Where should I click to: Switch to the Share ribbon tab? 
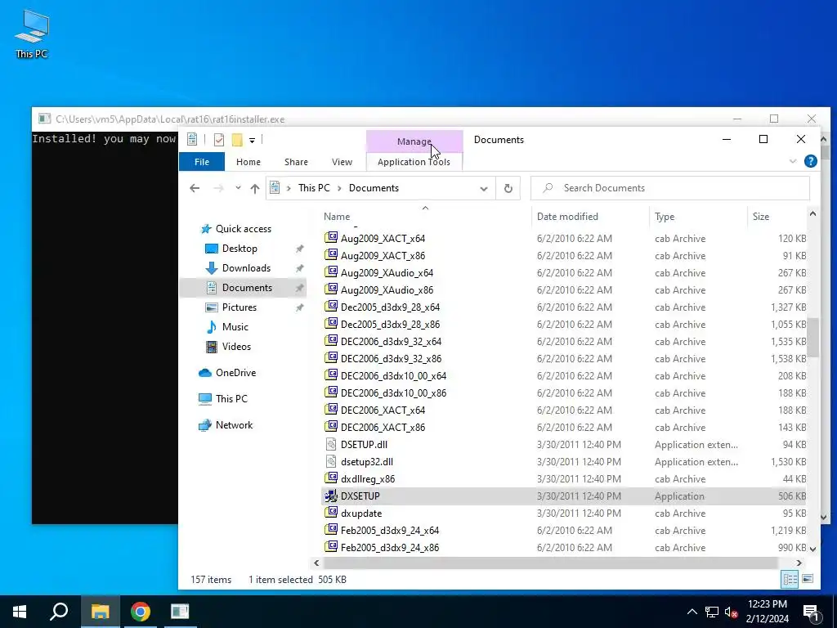click(x=296, y=162)
